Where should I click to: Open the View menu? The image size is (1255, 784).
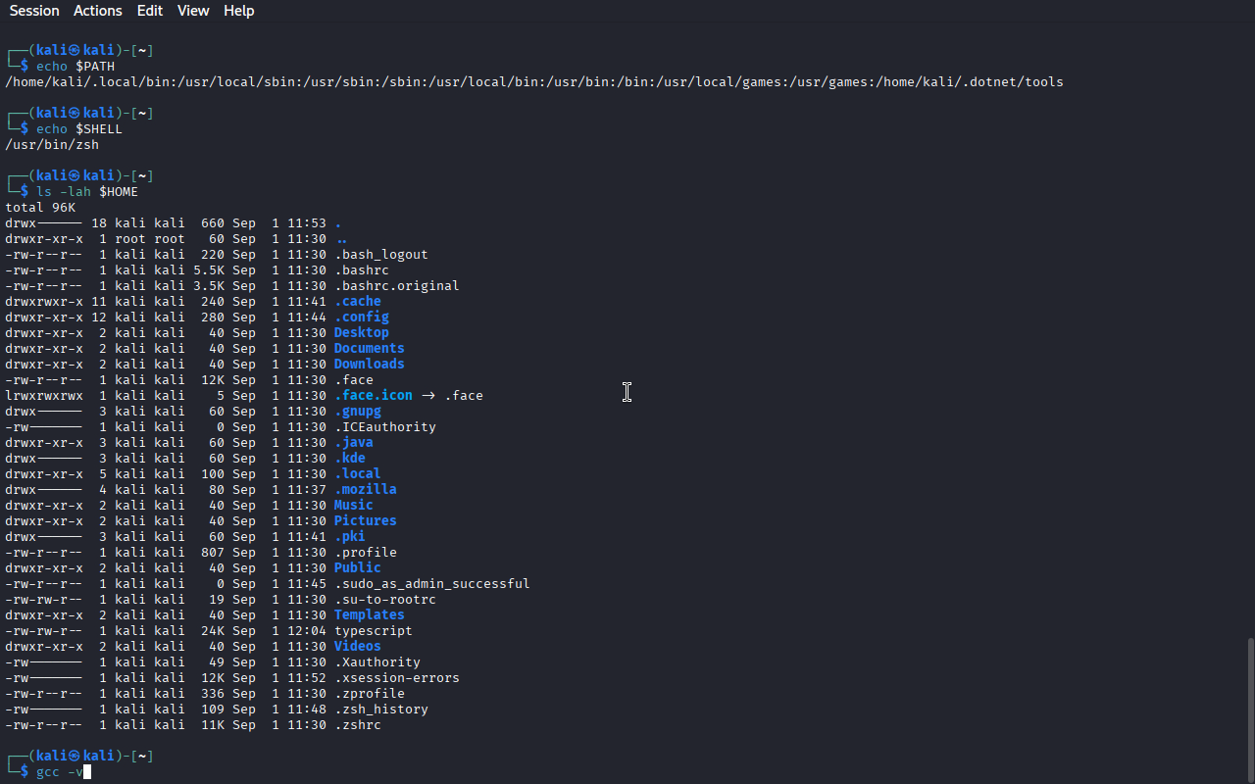click(193, 11)
